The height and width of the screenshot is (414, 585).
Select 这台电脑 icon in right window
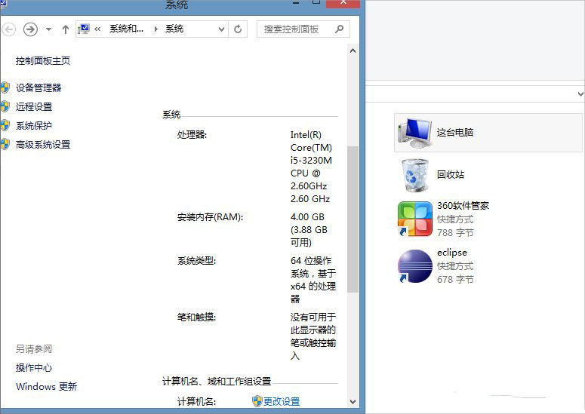point(414,132)
